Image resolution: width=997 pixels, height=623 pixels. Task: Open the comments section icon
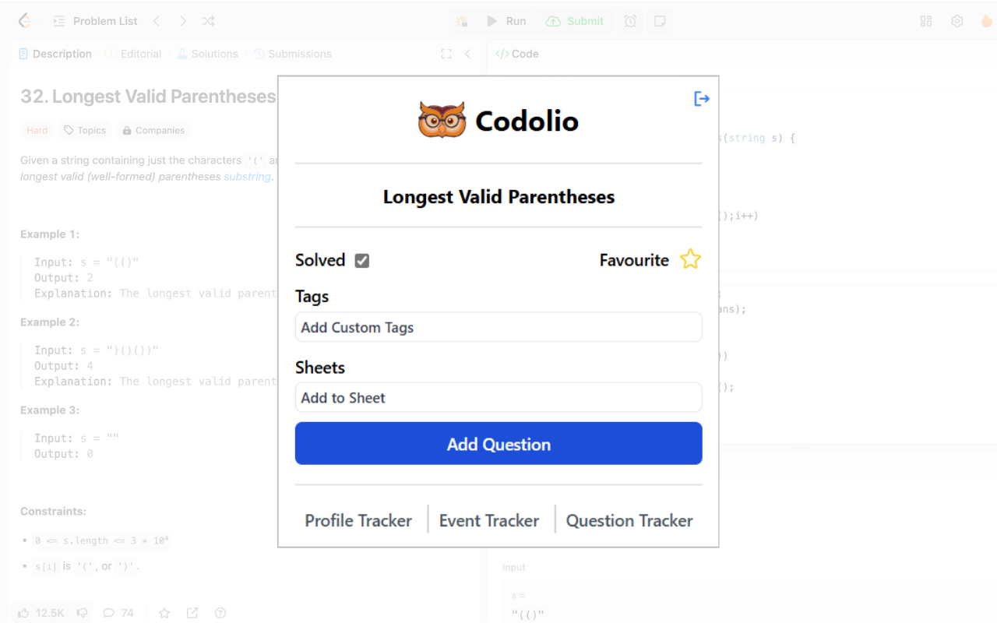[109, 613]
